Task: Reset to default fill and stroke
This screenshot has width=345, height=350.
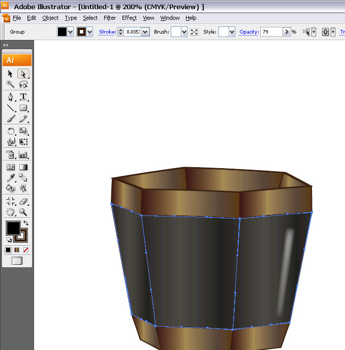Action: pyautogui.click(x=9, y=239)
